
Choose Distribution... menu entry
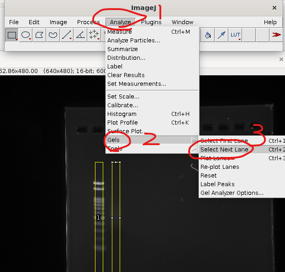152,58
